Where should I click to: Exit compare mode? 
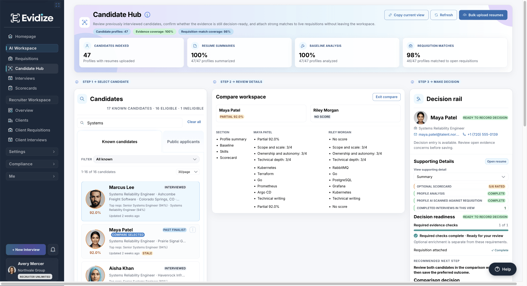point(386,97)
